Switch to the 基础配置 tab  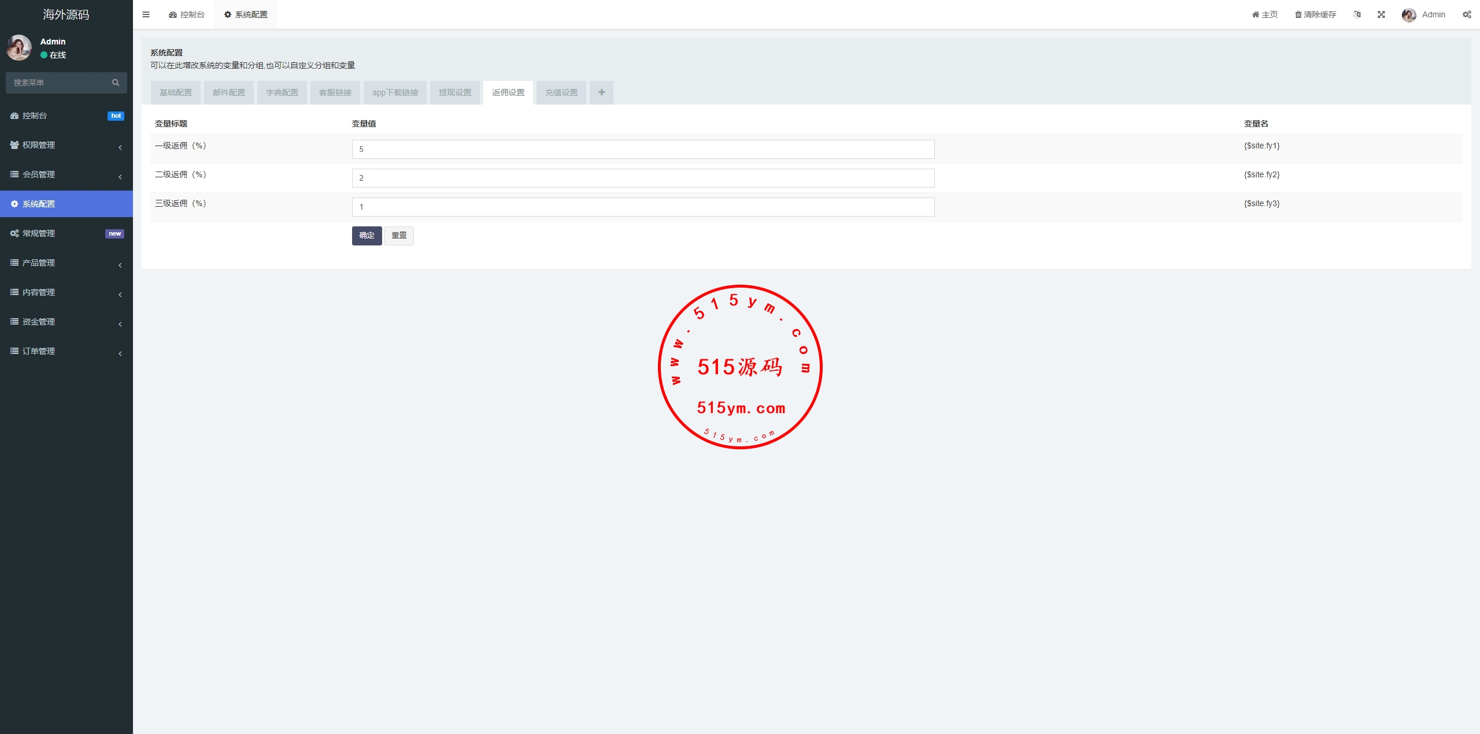click(x=175, y=92)
